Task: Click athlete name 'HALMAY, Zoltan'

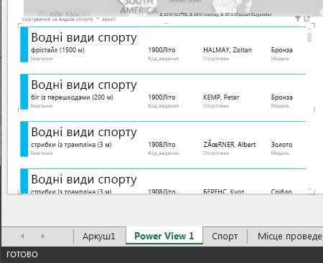Action: coord(228,50)
